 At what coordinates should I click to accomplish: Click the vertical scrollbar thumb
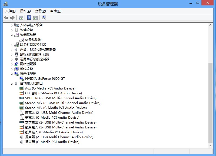click(x=210, y=103)
